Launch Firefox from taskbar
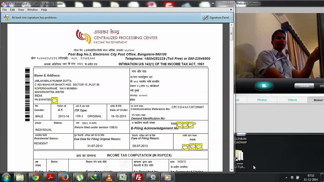 (x=65, y=177)
